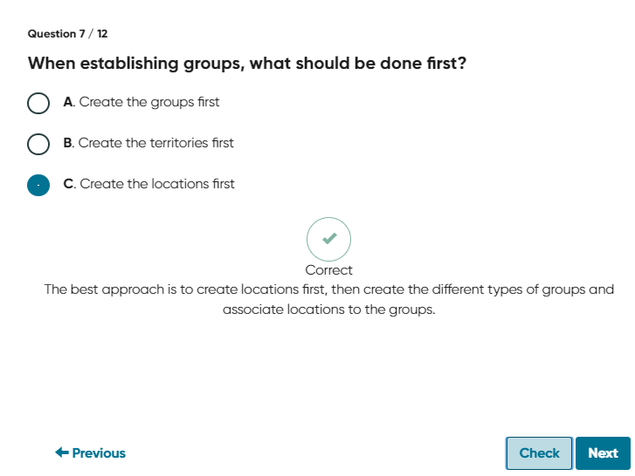This screenshot has width=635, height=476.
Task: Click the explanation text about creating locations first
Action: coord(328,299)
